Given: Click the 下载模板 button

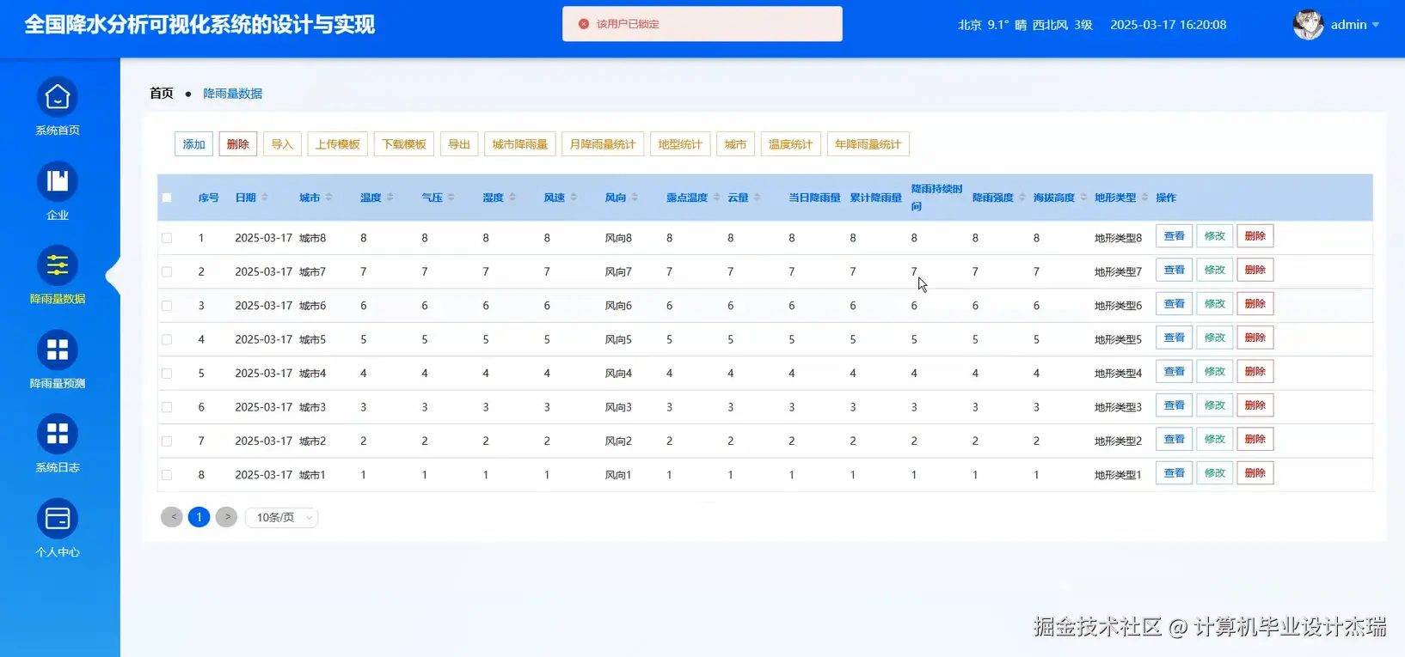Looking at the screenshot, I should tap(404, 144).
